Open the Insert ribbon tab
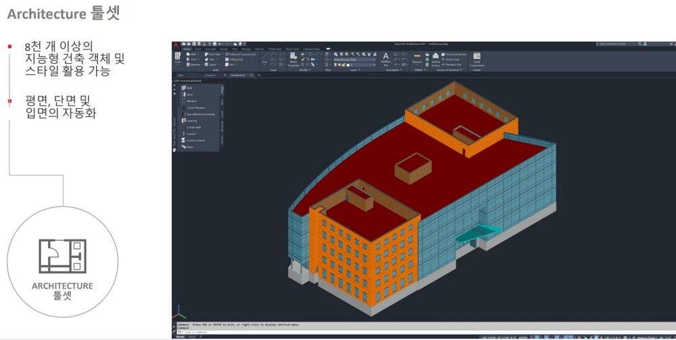Image resolution: width=676 pixels, height=340 pixels. pos(198,49)
